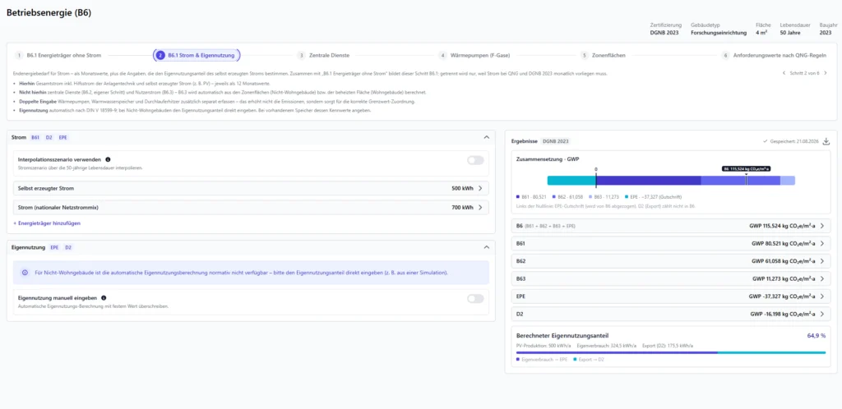842x409 pixels.
Task: Click the Eigennutzungsanteil progress bar
Action: coord(671,352)
